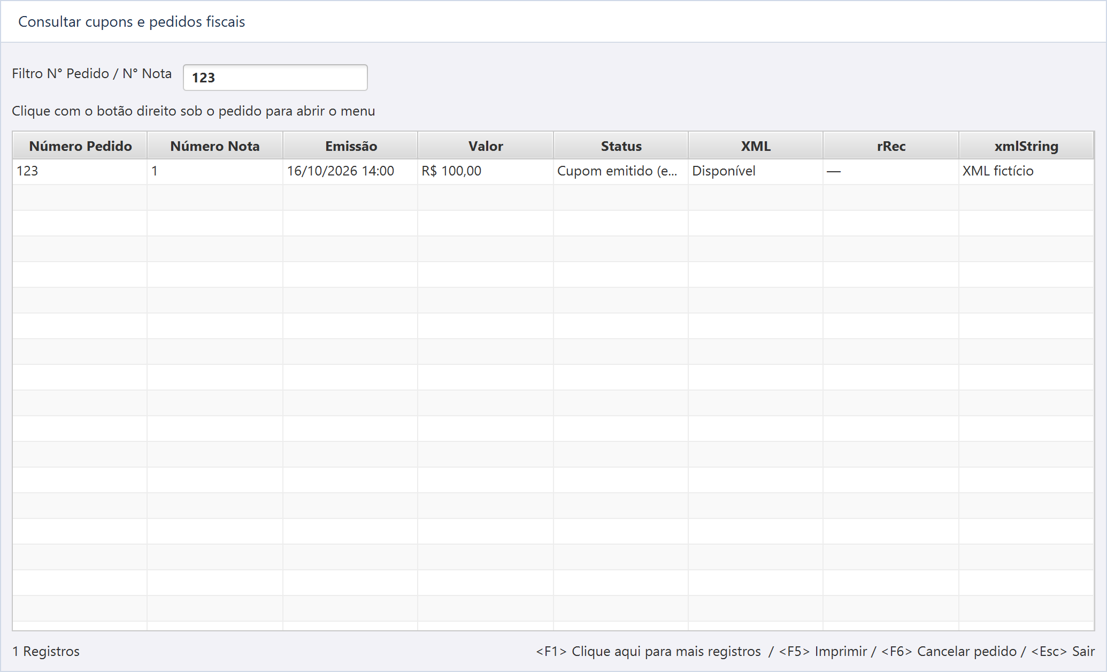
Task: Select Número Nota cell with value 1
Action: 215,171
